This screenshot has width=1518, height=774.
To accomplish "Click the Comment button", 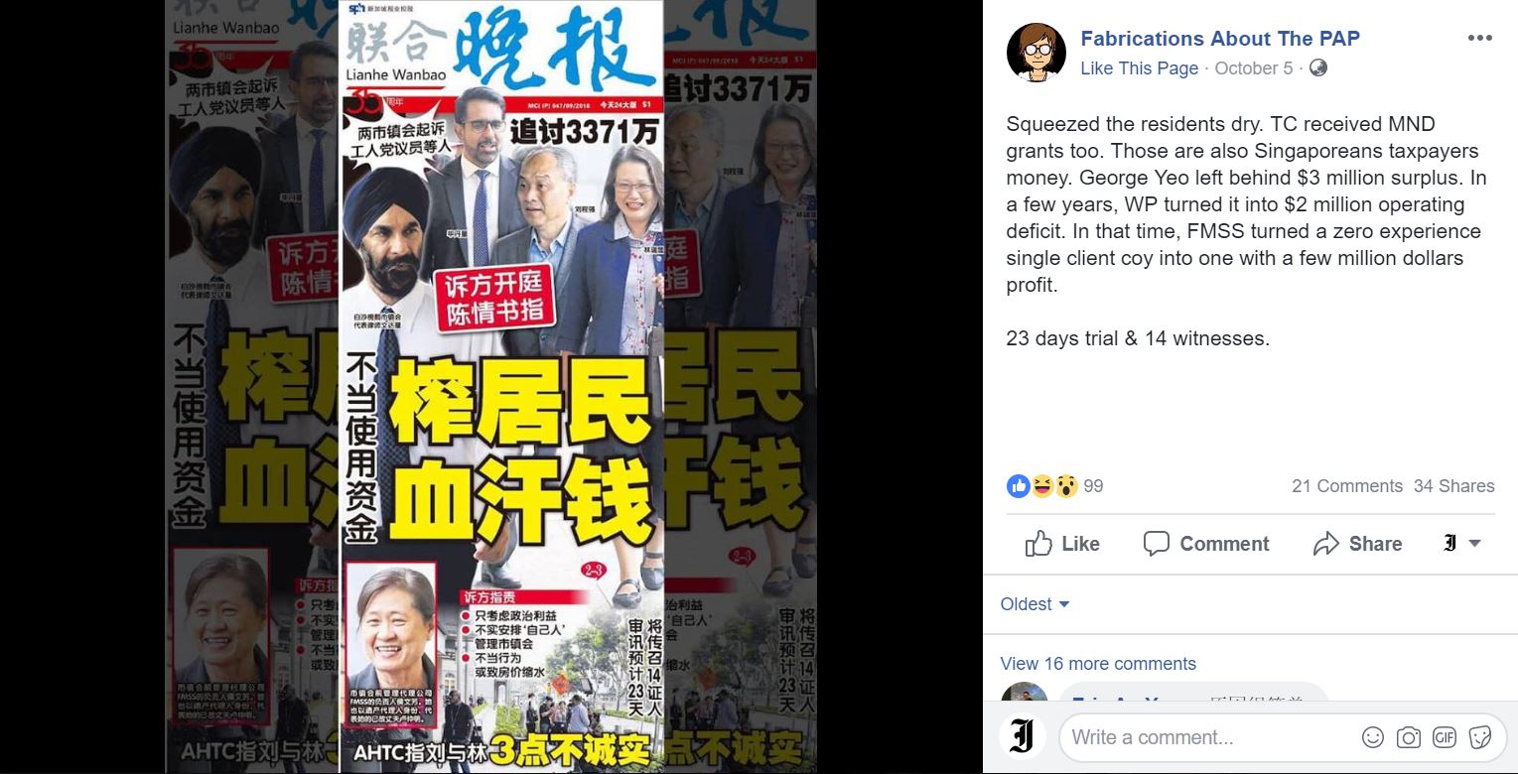I will pos(1206,544).
